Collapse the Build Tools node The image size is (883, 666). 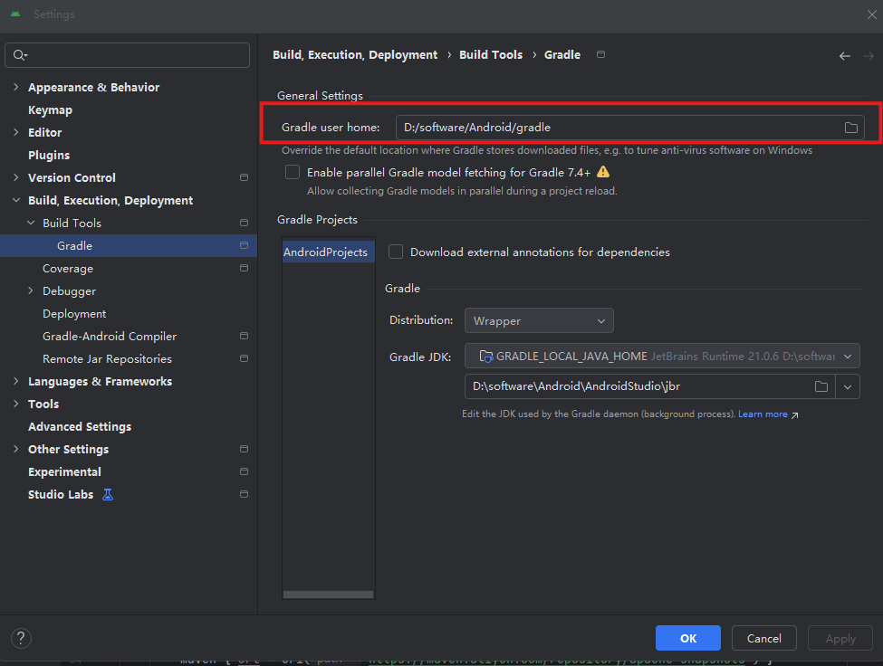coord(31,223)
